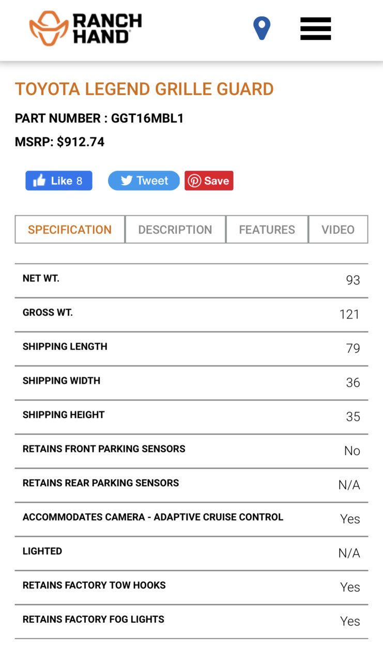Select the Specification tab

[x=70, y=229]
